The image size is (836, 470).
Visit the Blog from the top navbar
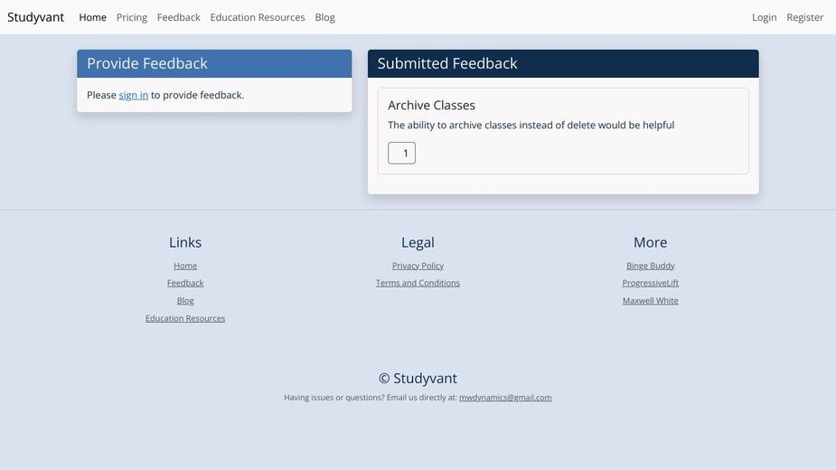pyautogui.click(x=324, y=17)
